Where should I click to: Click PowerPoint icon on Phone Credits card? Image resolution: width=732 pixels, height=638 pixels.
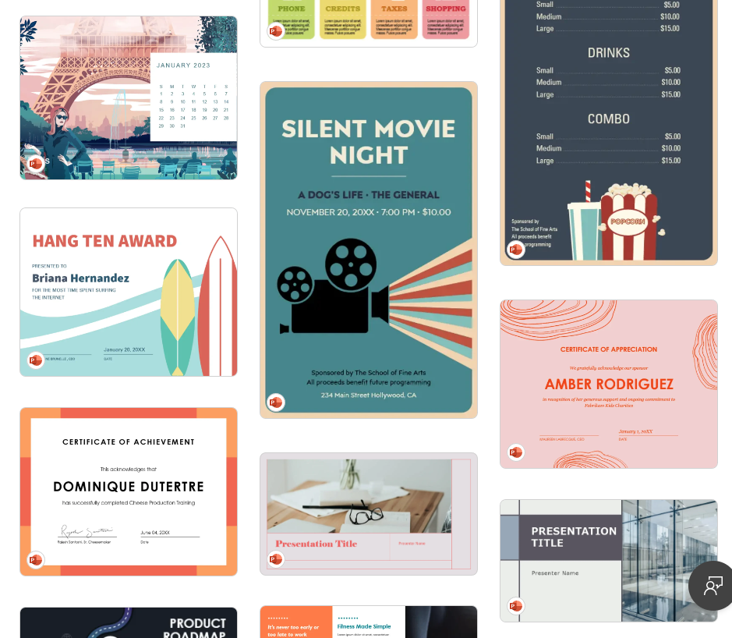pyautogui.click(x=276, y=31)
